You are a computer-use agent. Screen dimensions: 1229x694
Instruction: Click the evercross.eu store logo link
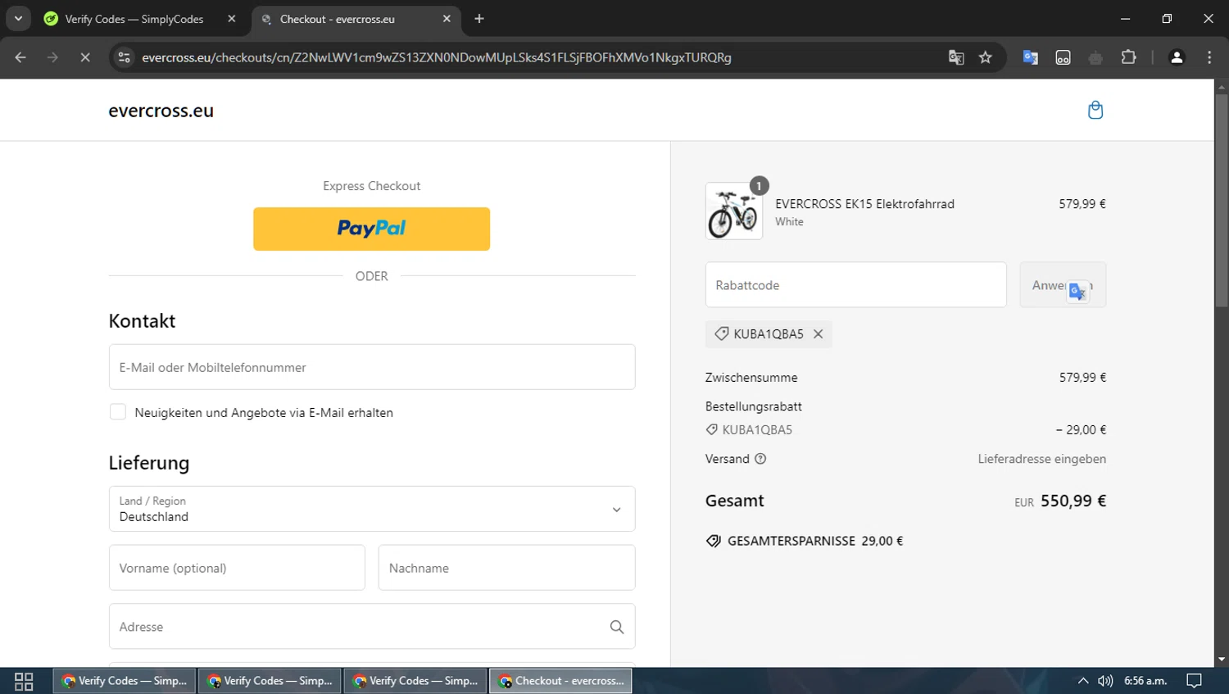pyautogui.click(x=161, y=111)
